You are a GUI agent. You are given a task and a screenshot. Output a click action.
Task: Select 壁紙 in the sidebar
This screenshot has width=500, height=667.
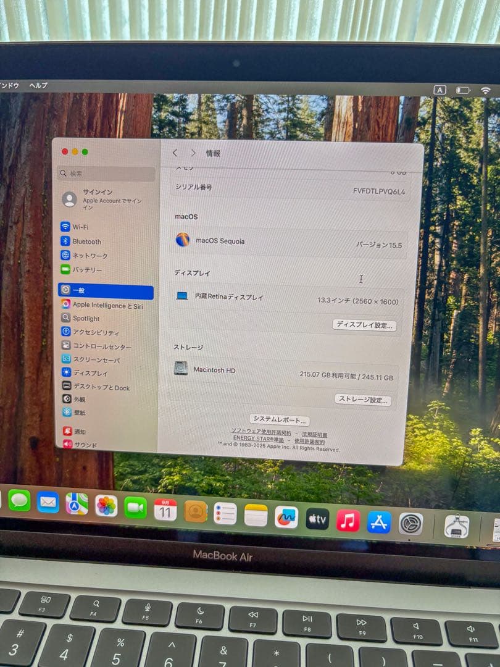point(74,412)
